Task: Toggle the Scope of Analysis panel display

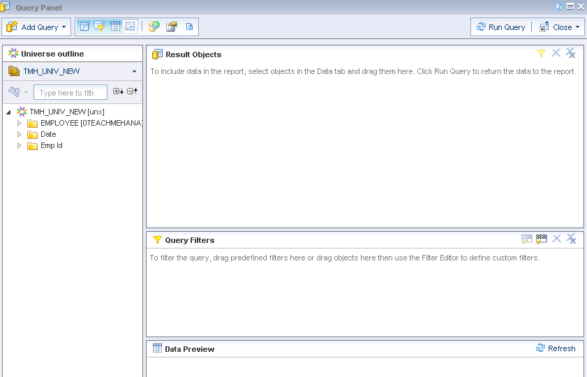Action: click(x=131, y=27)
